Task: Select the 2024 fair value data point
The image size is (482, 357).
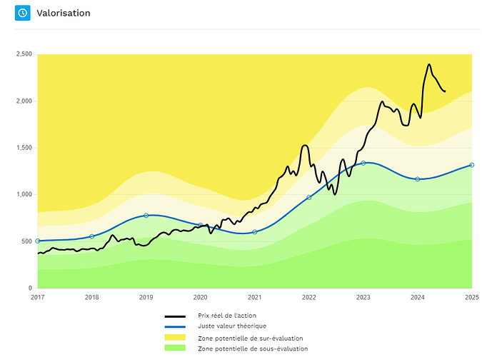Action: click(x=418, y=179)
